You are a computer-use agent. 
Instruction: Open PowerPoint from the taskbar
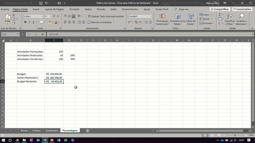click(x=52, y=140)
